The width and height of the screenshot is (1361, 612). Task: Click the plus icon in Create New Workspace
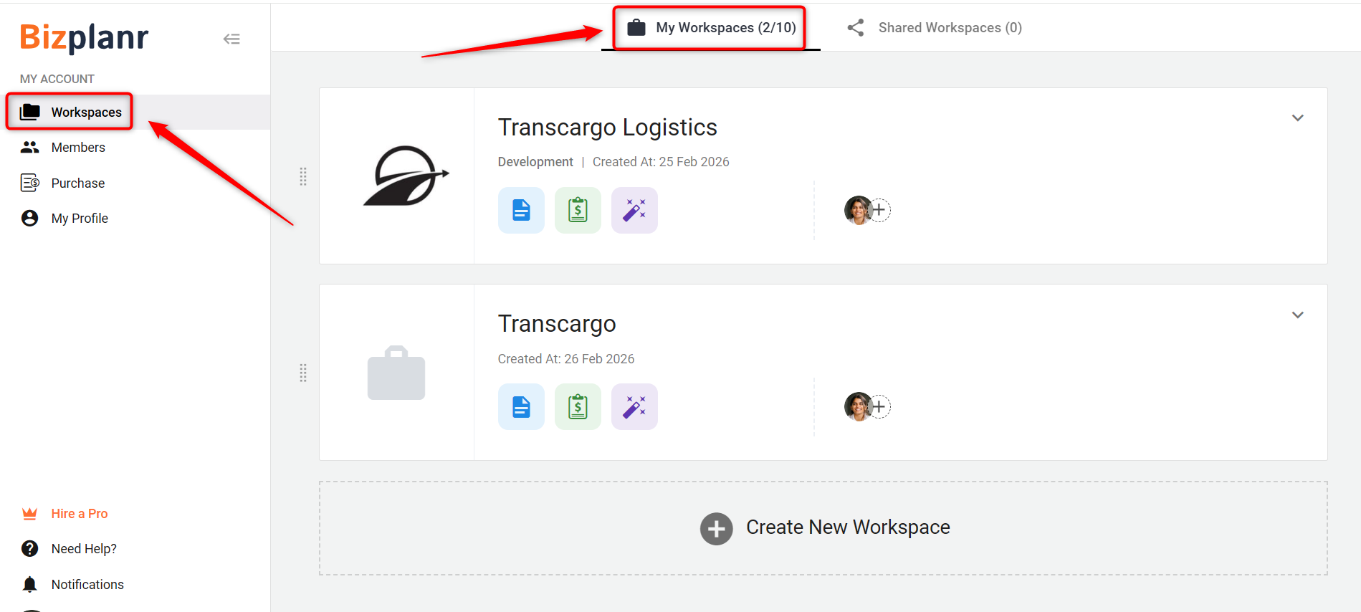[717, 529]
